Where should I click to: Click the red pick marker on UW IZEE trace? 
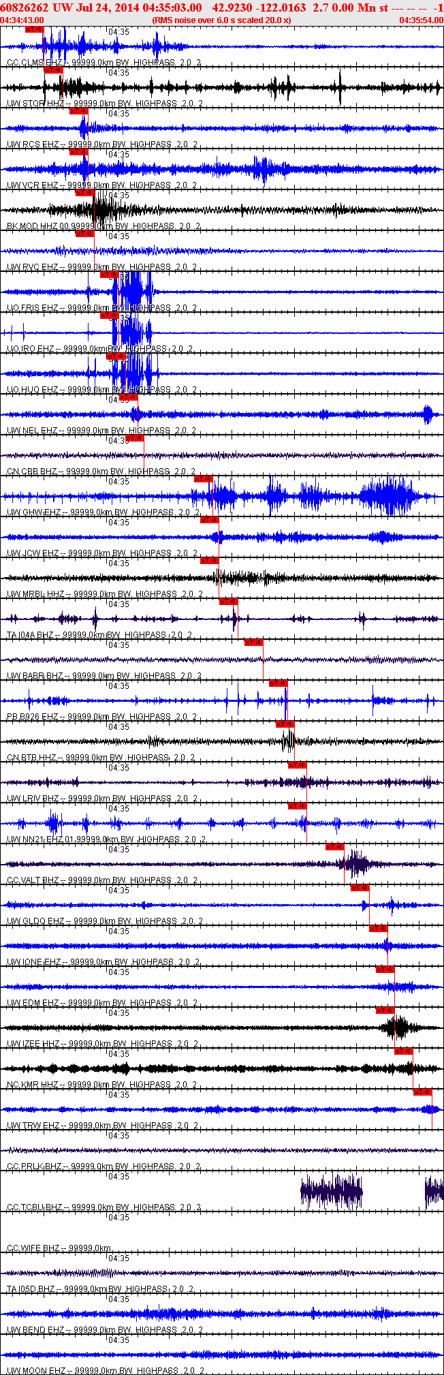[x=385, y=1010]
